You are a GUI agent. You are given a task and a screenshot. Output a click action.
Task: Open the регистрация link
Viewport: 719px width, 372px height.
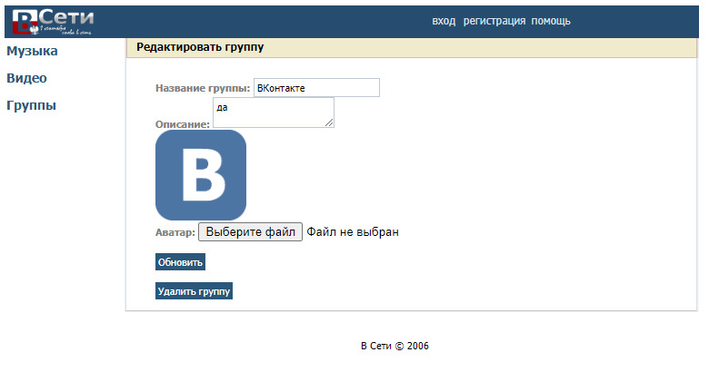click(x=494, y=21)
